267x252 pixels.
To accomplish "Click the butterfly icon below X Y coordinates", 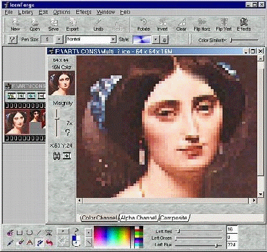I will (x=57, y=156).
